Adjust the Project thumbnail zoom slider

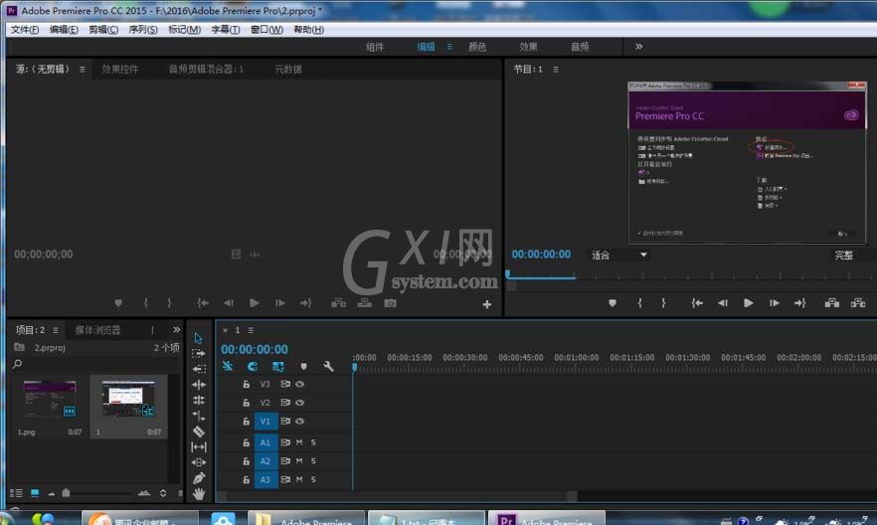pos(66,493)
